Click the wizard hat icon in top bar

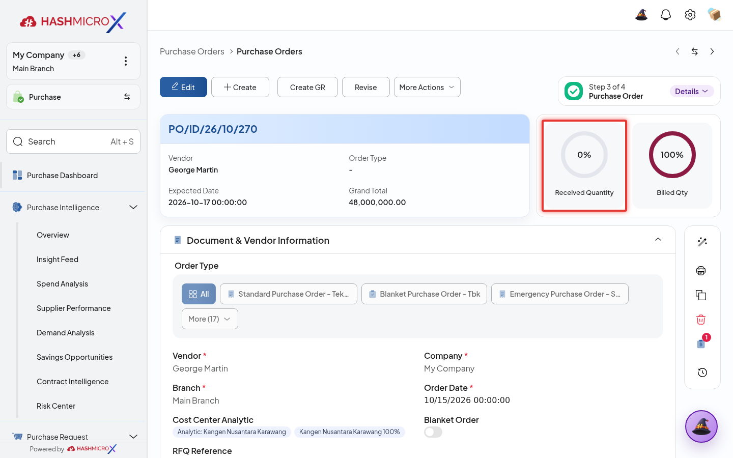[641, 15]
